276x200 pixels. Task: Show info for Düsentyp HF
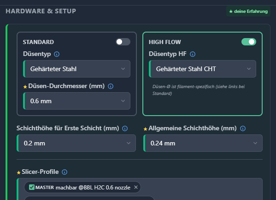pyautogui.click(x=193, y=54)
